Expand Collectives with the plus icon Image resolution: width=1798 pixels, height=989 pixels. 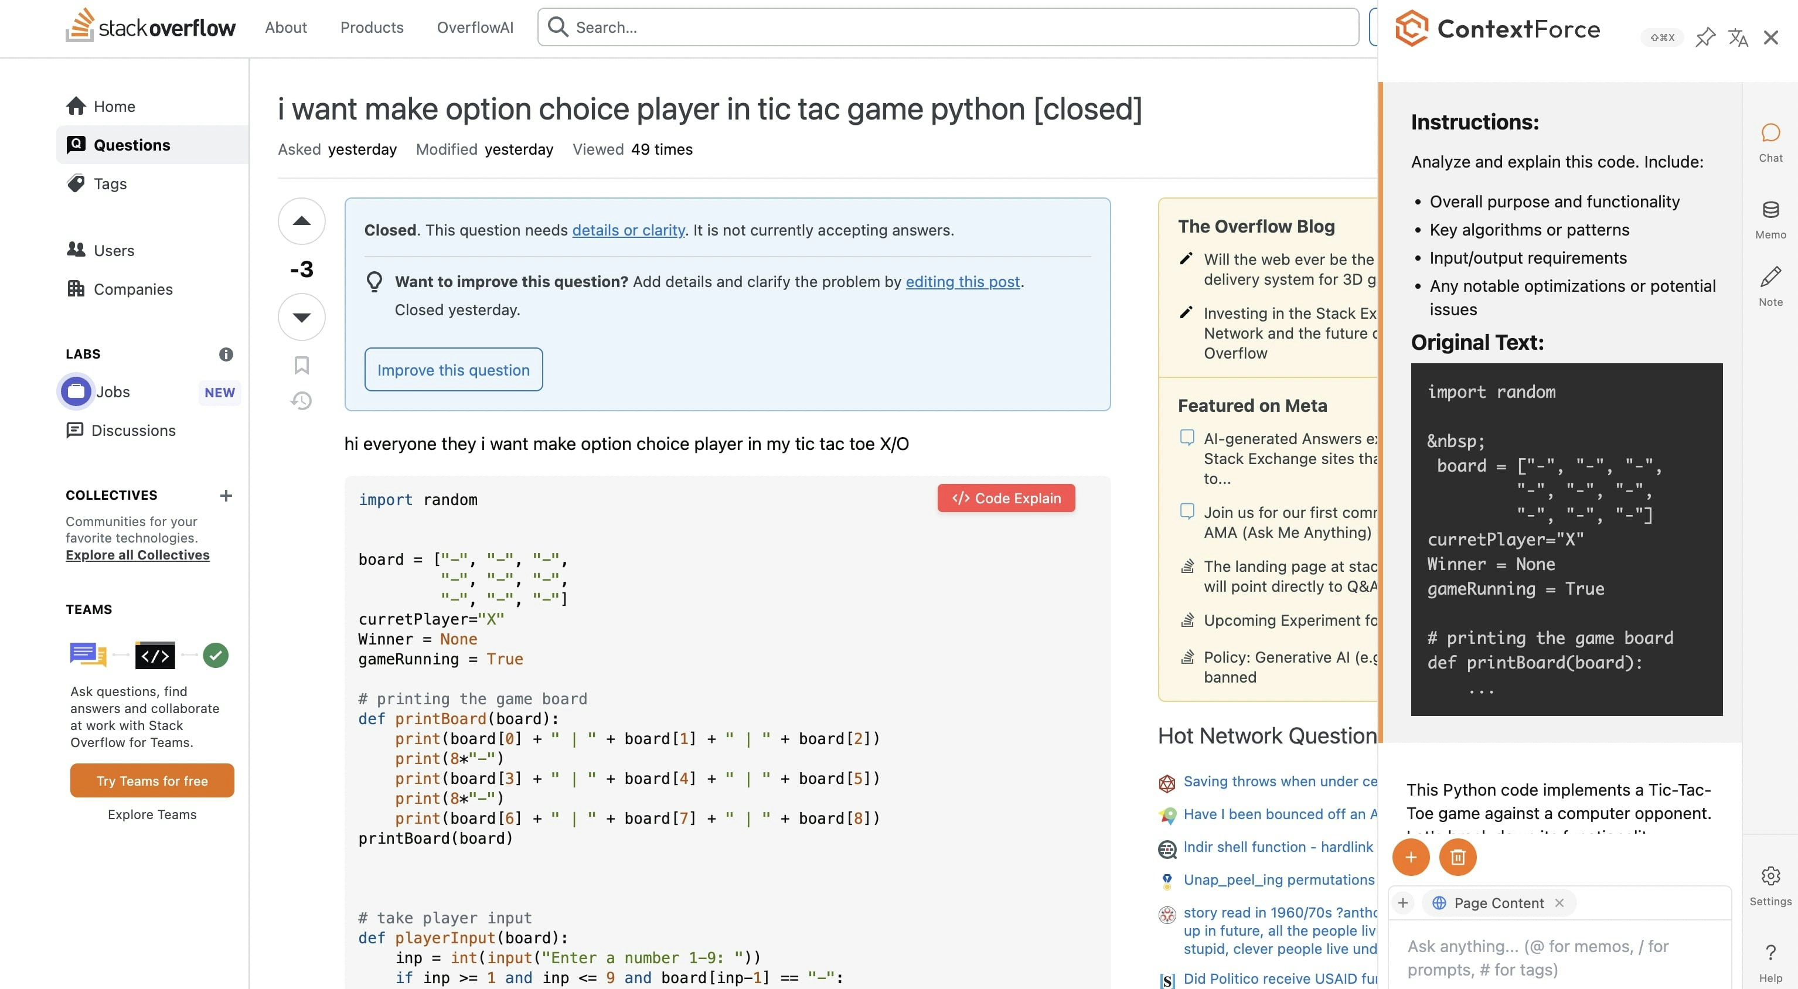[226, 496]
